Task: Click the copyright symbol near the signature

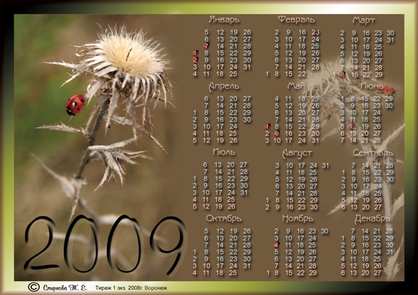Action: [33, 287]
